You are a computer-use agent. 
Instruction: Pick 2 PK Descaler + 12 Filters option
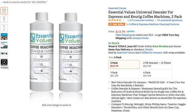pos(157,64)
